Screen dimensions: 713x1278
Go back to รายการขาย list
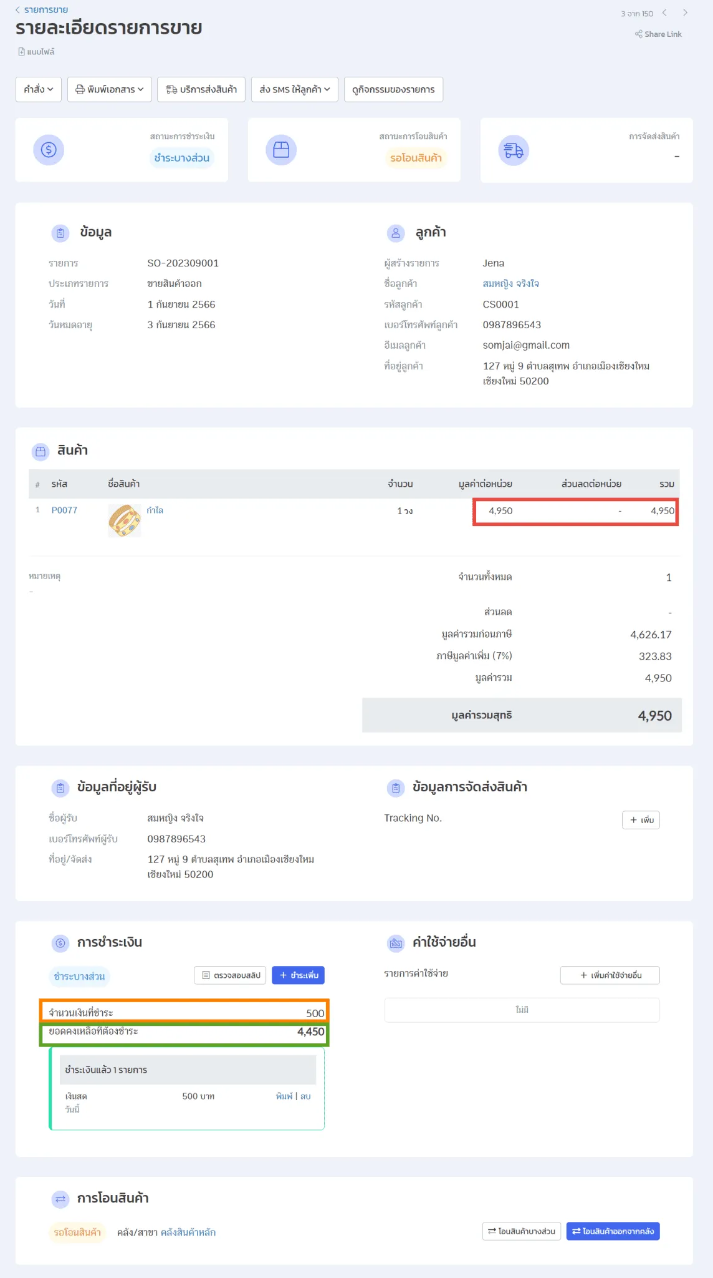pos(42,10)
